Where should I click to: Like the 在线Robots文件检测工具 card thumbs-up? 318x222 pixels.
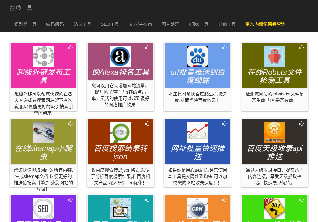point(301,48)
